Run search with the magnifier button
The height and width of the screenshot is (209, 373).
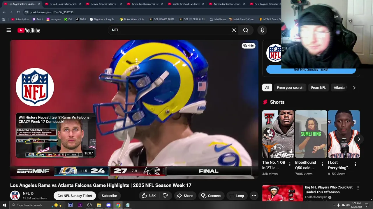pos(246,30)
